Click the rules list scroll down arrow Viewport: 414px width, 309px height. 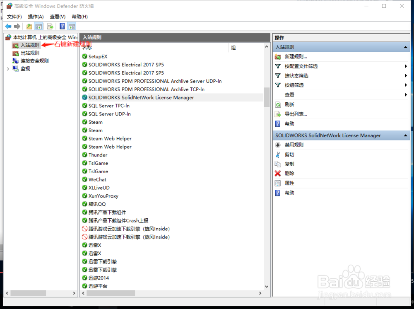click(x=266, y=287)
